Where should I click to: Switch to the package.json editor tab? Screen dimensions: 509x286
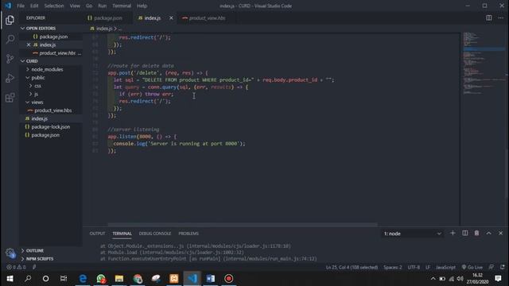108,18
